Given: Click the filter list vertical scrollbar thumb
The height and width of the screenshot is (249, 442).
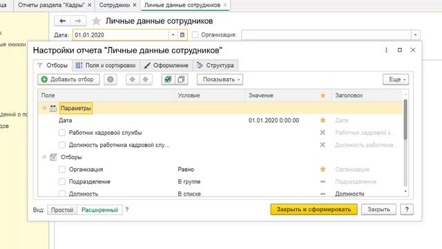Looking at the screenshot, I should (x=405, y=120).
